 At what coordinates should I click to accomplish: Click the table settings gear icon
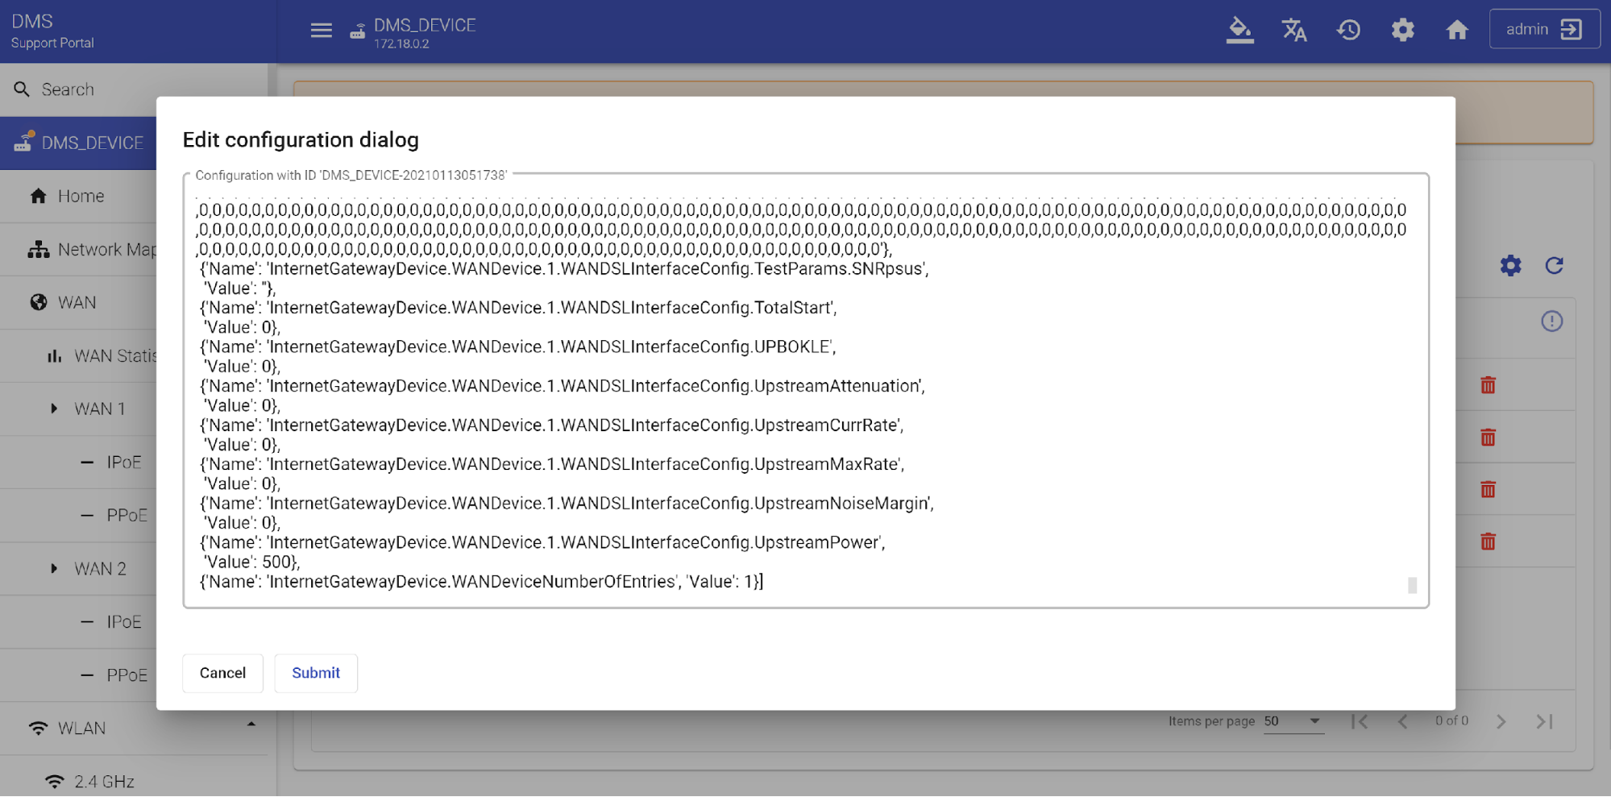tap(1510, 266)
